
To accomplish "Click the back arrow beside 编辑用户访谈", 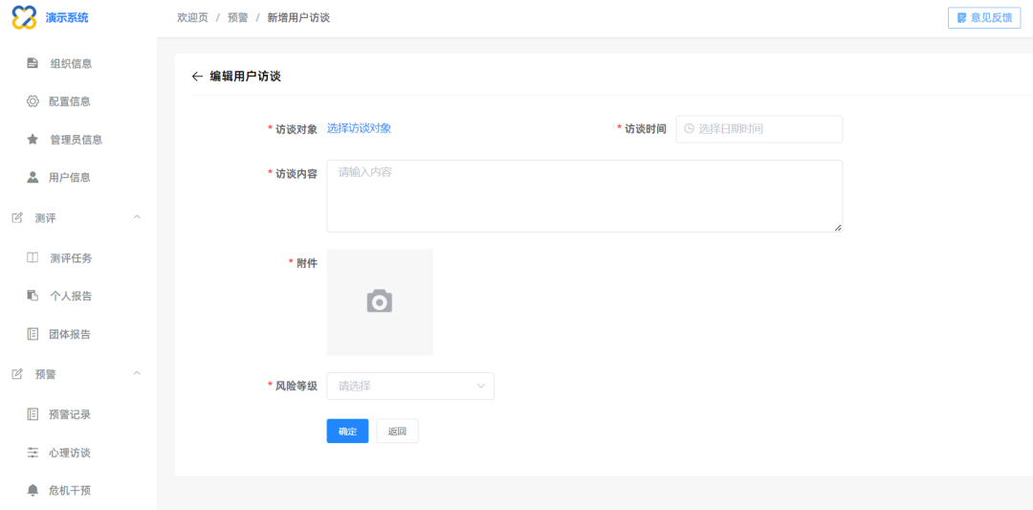I will point(196,77).
